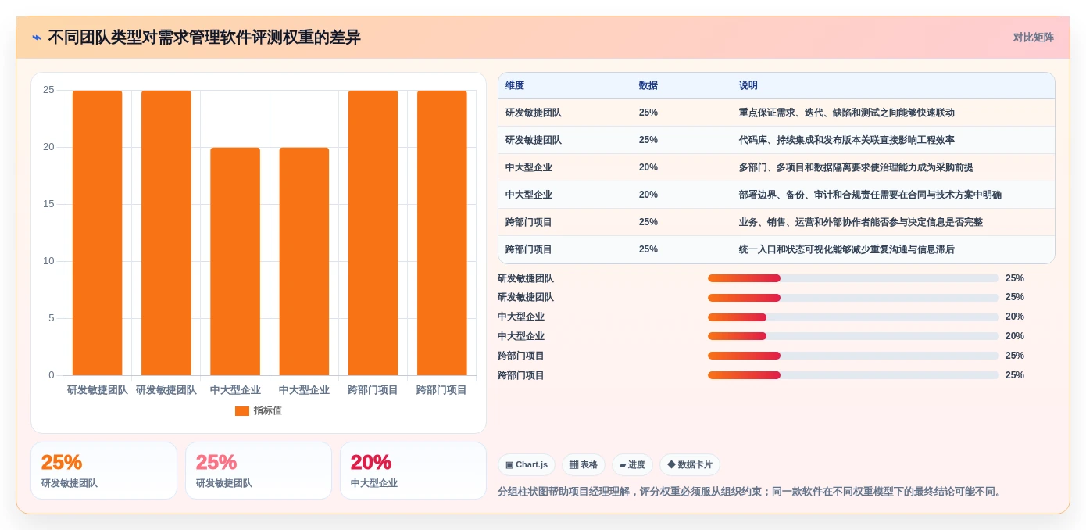Click the 15 label on the y-axis
Screen dimensions: 1086x530
coord(48,204)
